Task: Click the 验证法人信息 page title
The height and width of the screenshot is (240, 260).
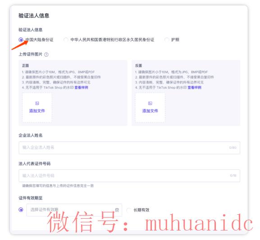Action: pos(34,16)
